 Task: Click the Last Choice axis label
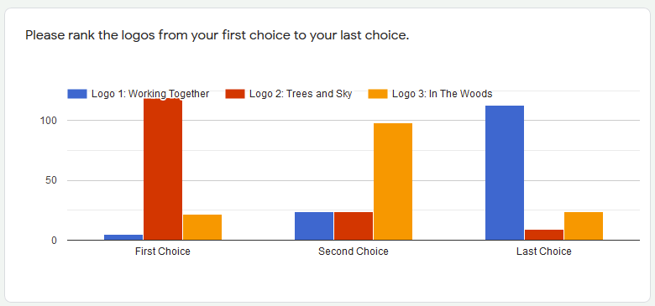[x=544, y=252]
